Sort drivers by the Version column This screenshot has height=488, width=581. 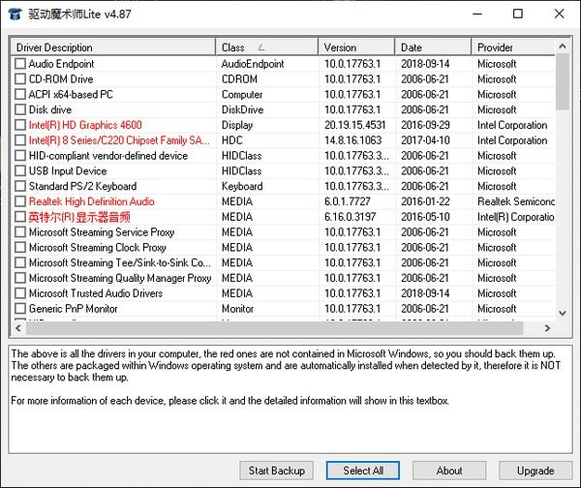click(x=355, y=47)
